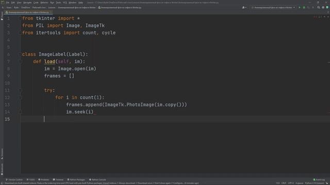Open the Version Control tool window
Image resolution: width=330 pixels, height=185 pixels.
[x=14, y=180]
